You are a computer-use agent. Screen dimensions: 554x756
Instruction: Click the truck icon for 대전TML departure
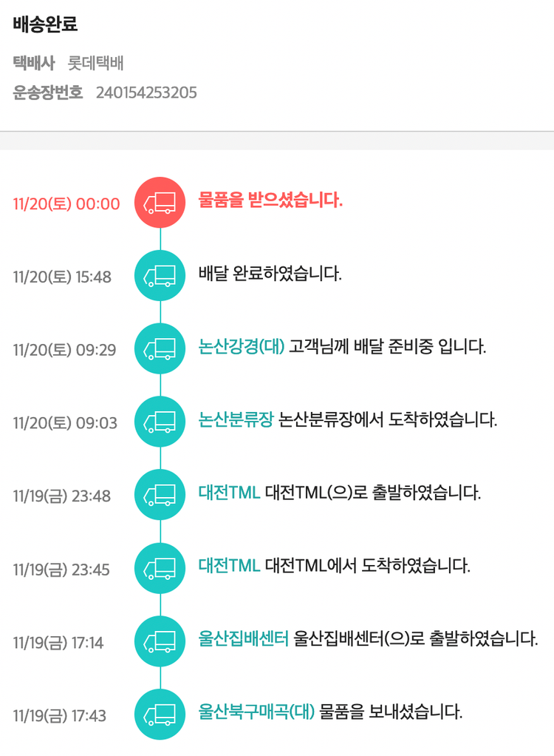point(160,494)
